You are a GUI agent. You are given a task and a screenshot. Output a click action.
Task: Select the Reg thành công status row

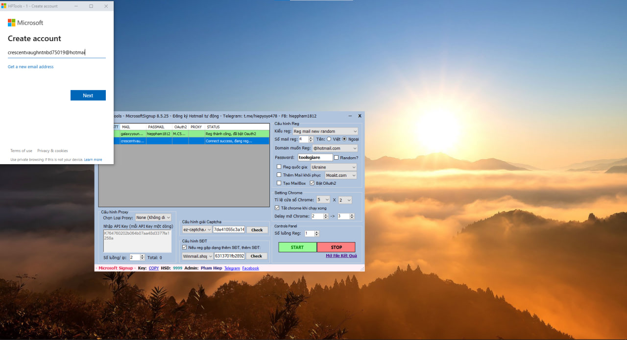[x=237, y=134]
